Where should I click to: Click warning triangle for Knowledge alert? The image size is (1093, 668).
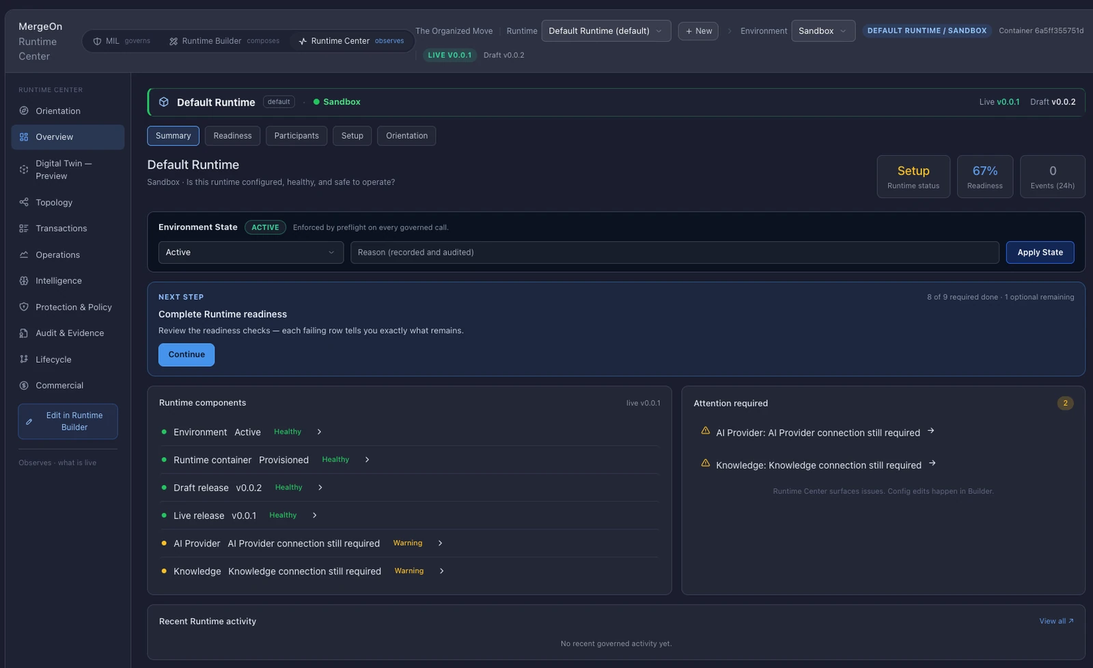[x=706, y=463]
